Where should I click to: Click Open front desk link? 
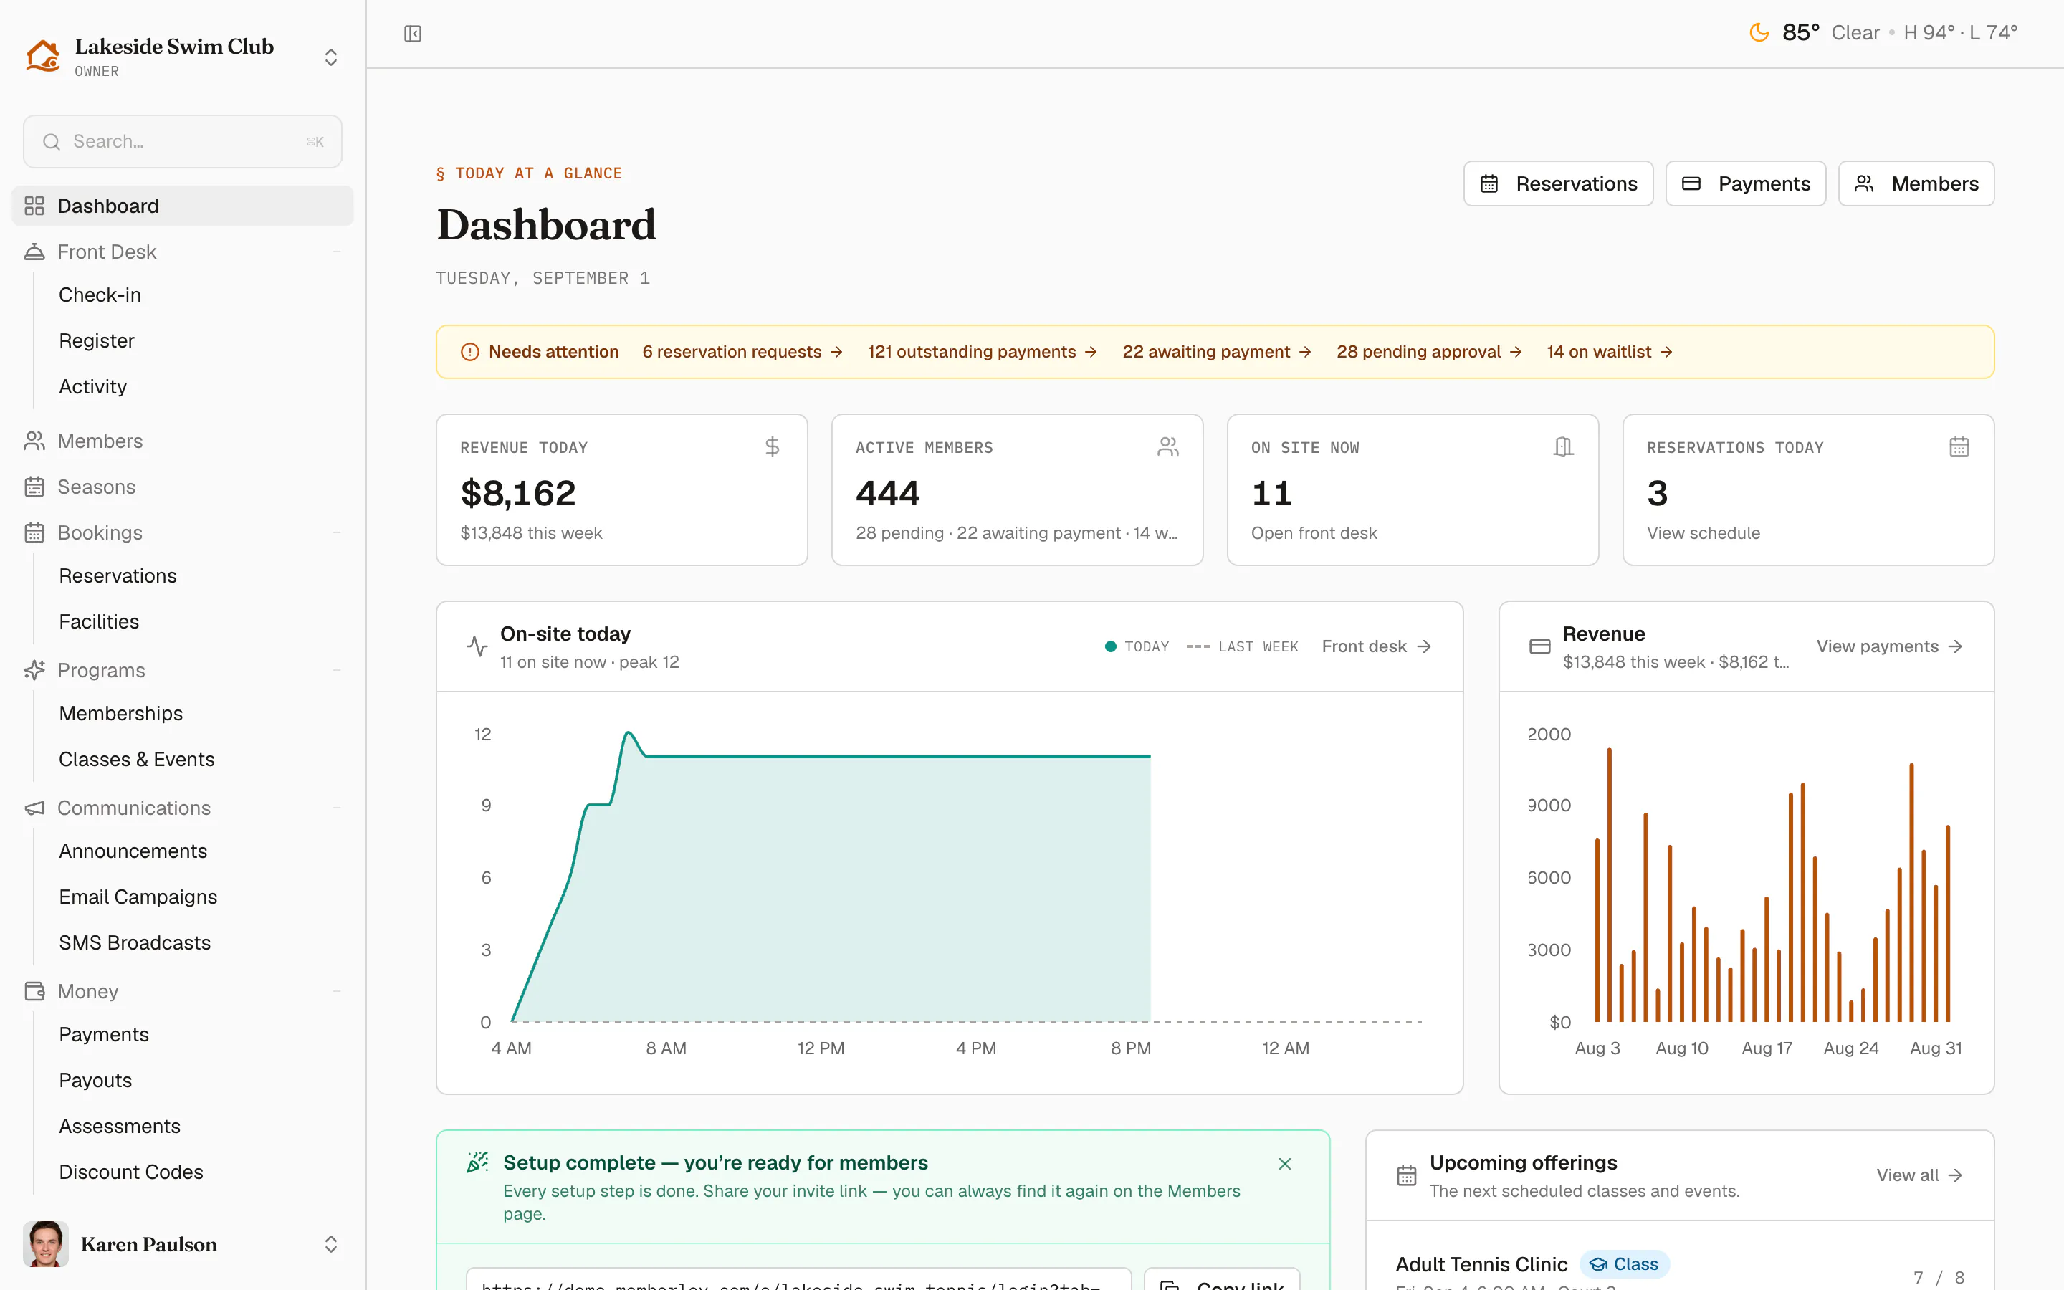(1314, 533)
